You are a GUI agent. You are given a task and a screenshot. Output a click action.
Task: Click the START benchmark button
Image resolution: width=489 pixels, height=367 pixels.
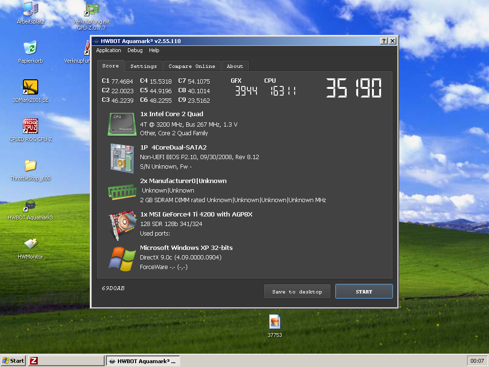pyautogui.click(x=364, y=291)
